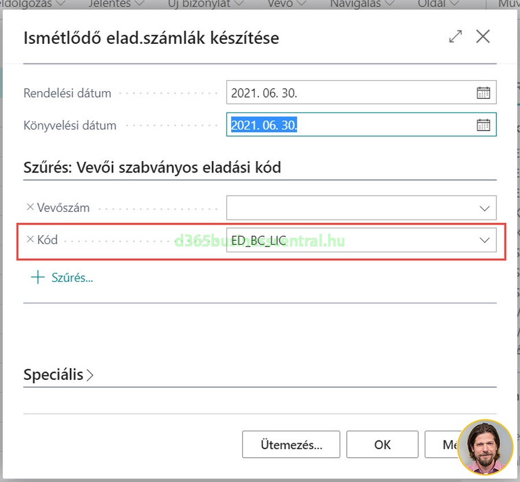The height and width of the screenshot is (482, 520).
Task: Remove the Kód filter with its X
Action: click(x=30, y=240)
